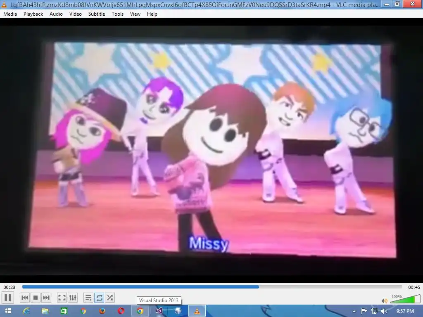423x317 pixels.
Task: Stop playback with the stop button
Action: click(x=36, y=298)
